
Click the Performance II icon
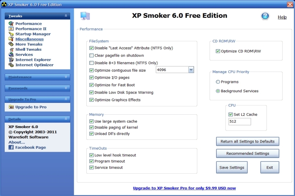[x=11, y=29]
